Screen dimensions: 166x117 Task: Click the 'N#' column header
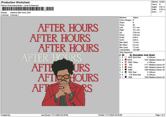(x=123, y=55)
